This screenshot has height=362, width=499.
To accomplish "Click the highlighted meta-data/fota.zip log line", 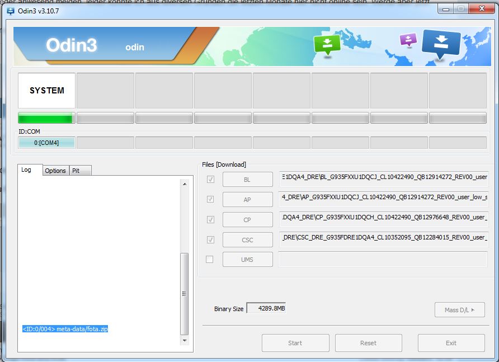I will coord(65,329).
